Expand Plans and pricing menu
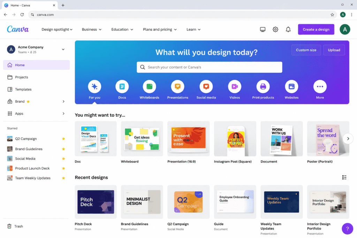 (160, 29)
